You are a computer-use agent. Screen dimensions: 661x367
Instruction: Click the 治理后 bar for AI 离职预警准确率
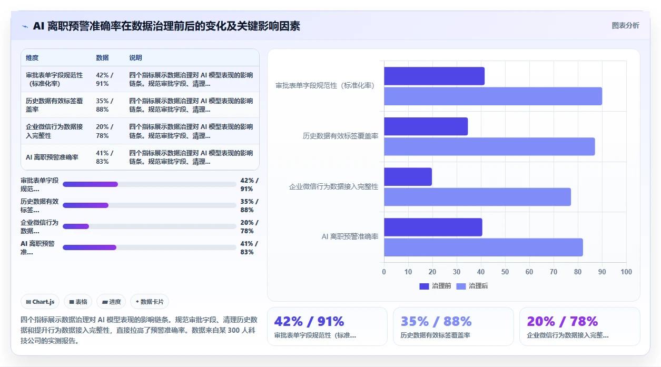[x=484, y=247]
